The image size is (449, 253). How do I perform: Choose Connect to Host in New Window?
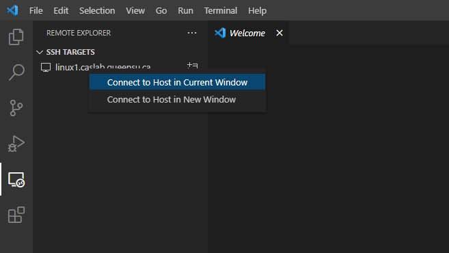tap(177, 99)
